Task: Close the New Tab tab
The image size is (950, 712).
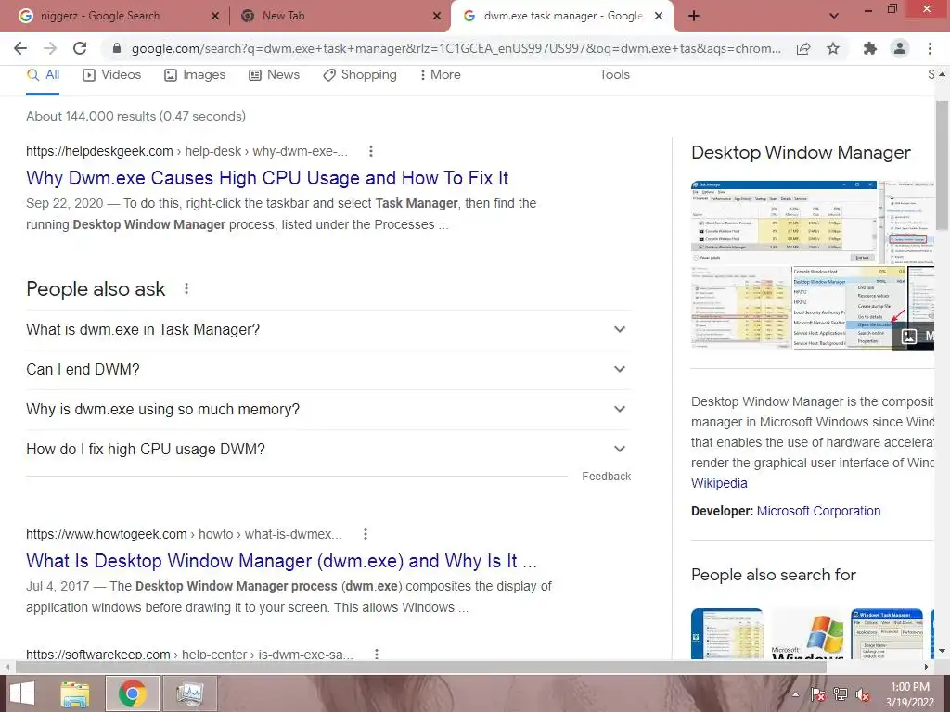Action: 437,16
